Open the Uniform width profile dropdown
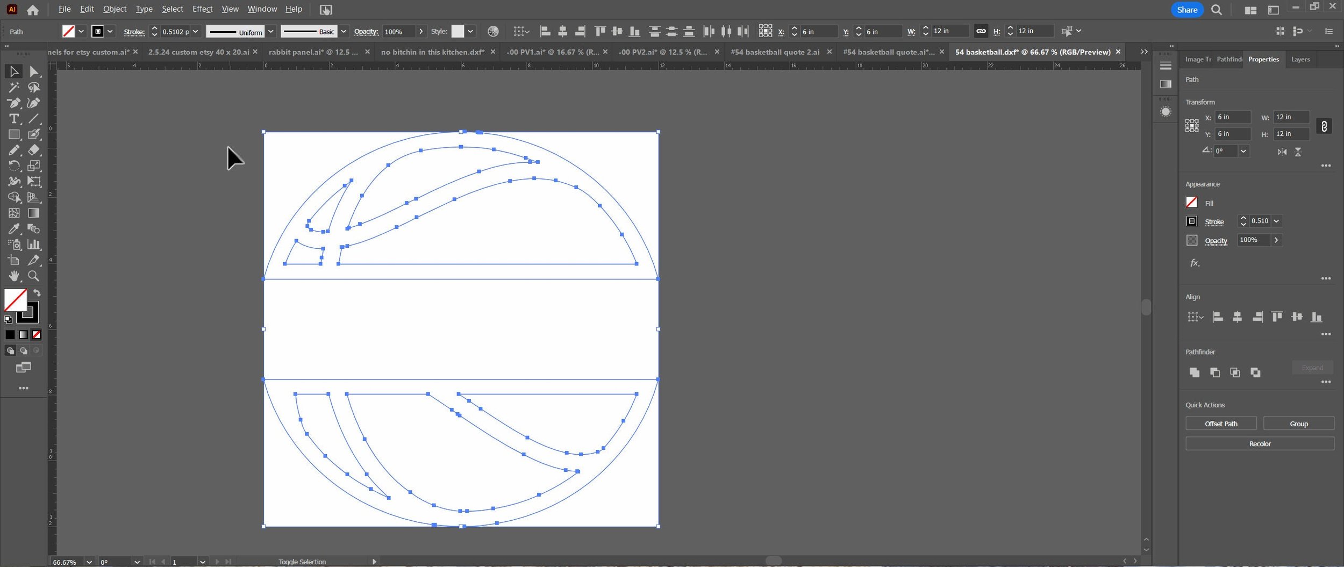This screenshot has height=567, width=1344. click(271, 31)
